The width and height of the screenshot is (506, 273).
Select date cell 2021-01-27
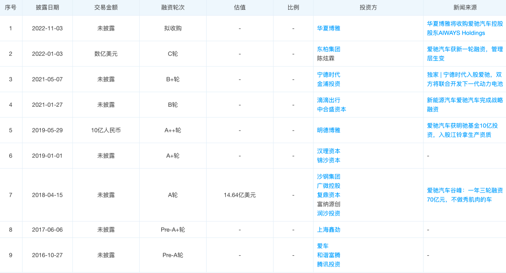47,105
